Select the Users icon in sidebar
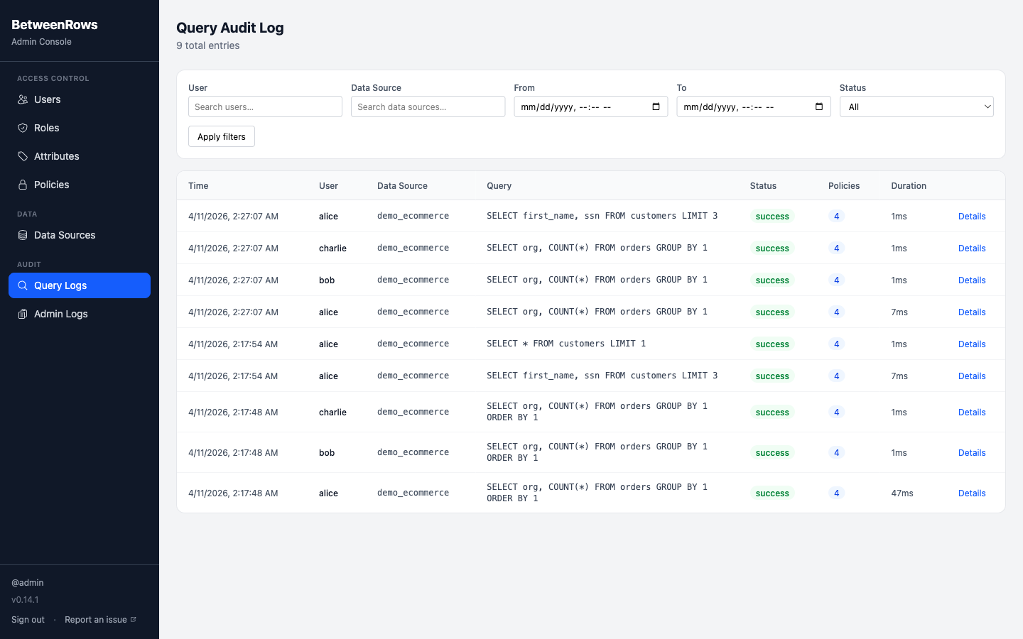Screen dimensions: 1023x639 [x=23, y=99]
